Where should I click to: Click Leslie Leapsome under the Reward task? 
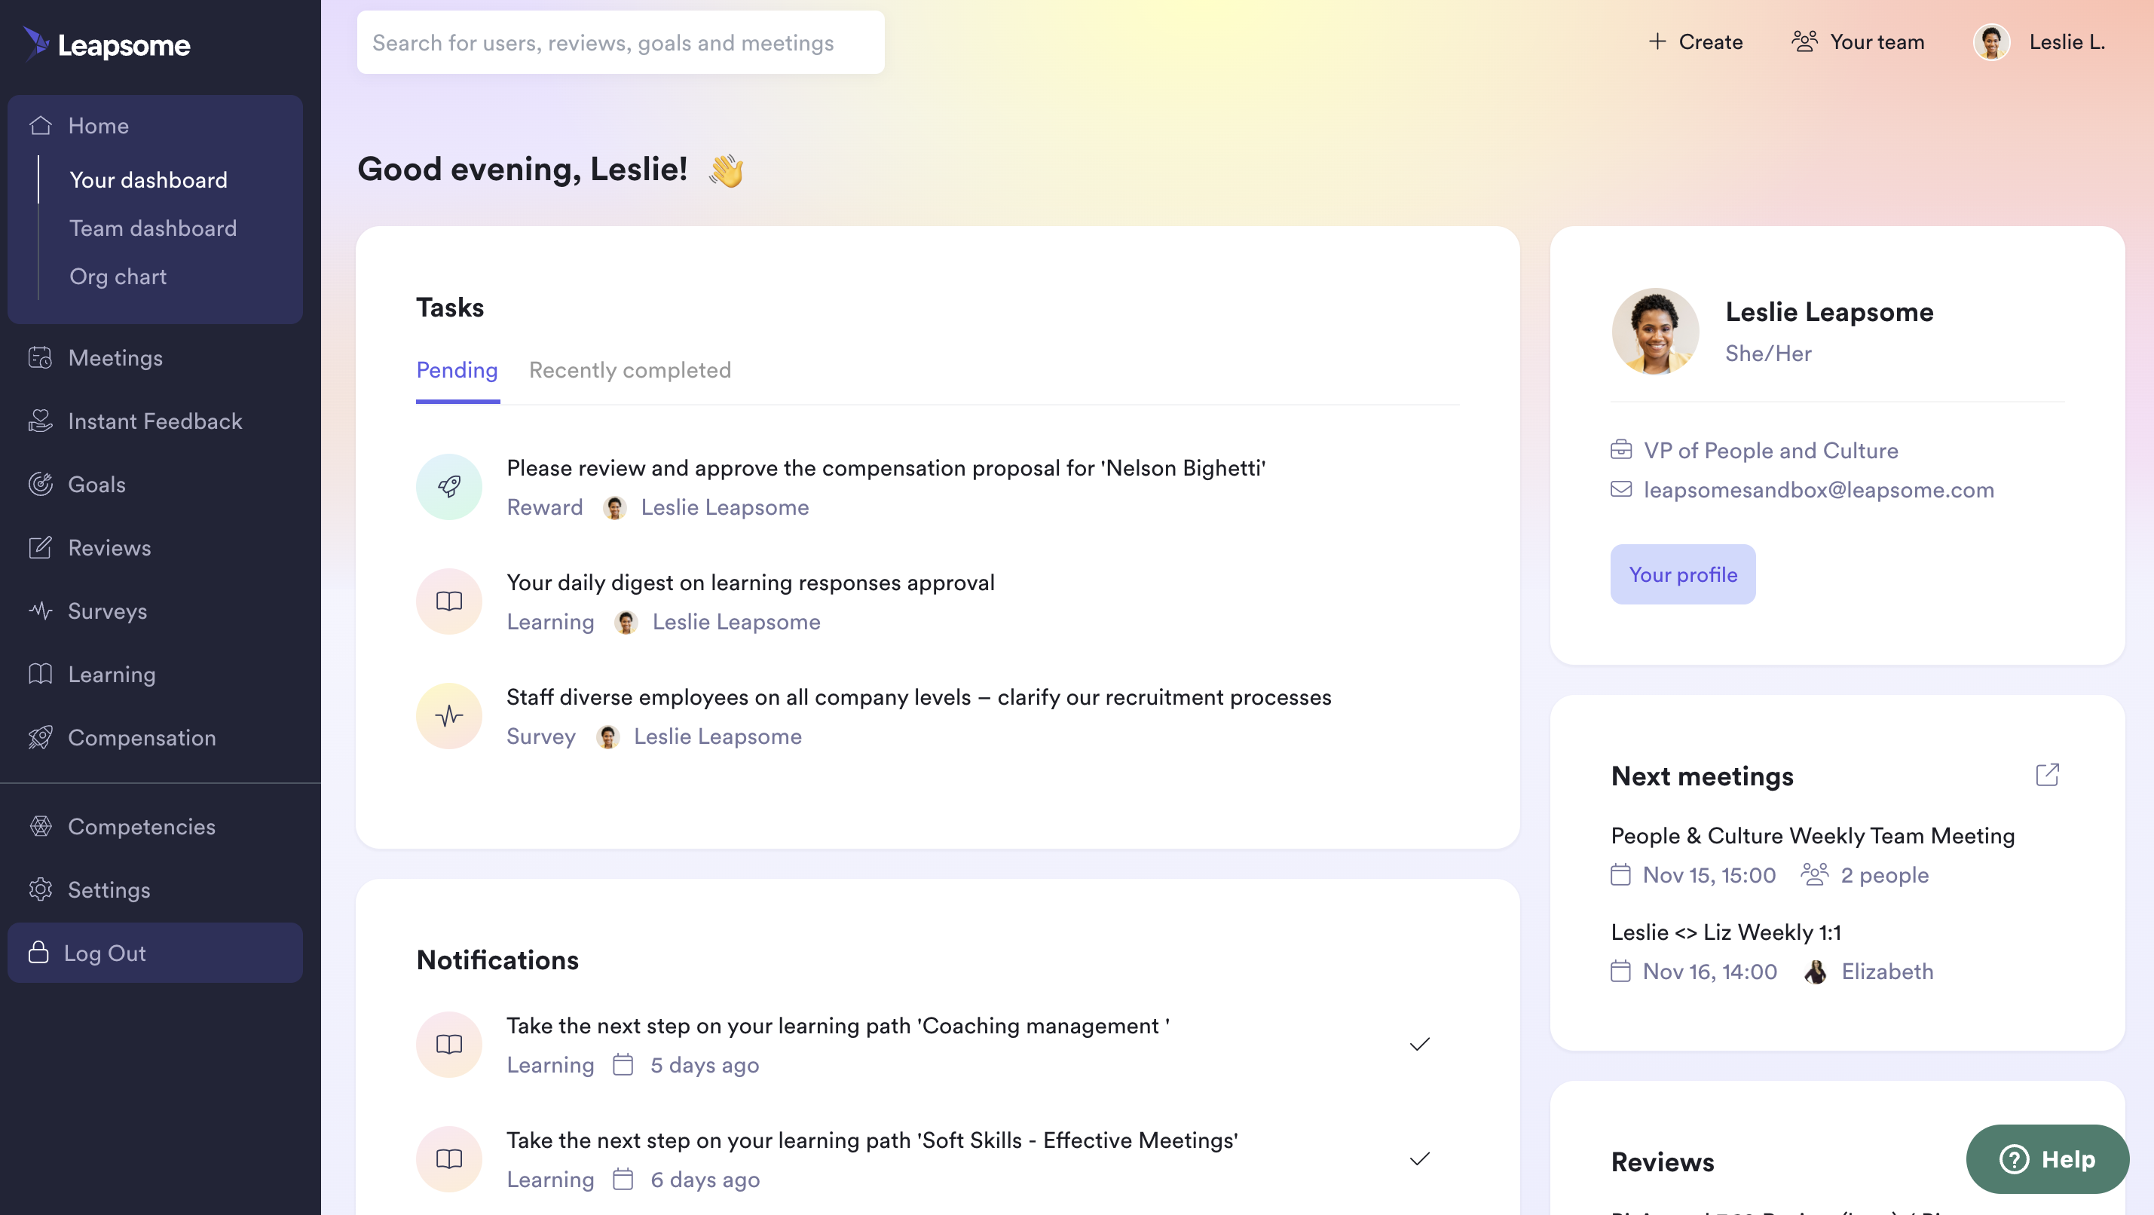click(x=725, y=507)
